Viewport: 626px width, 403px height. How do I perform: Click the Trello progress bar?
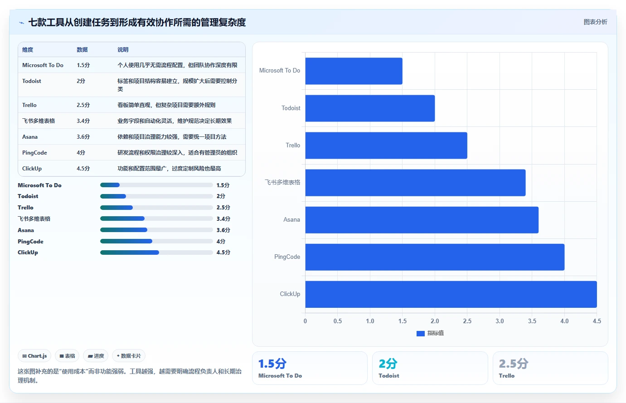[156, 208]
